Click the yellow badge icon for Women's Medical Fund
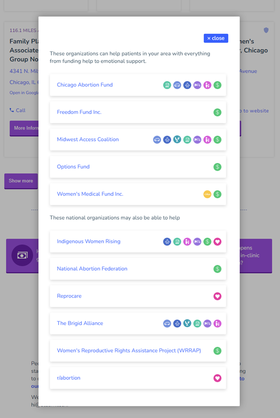Screen dimensions: 280x418 click(x=207, y=194)
